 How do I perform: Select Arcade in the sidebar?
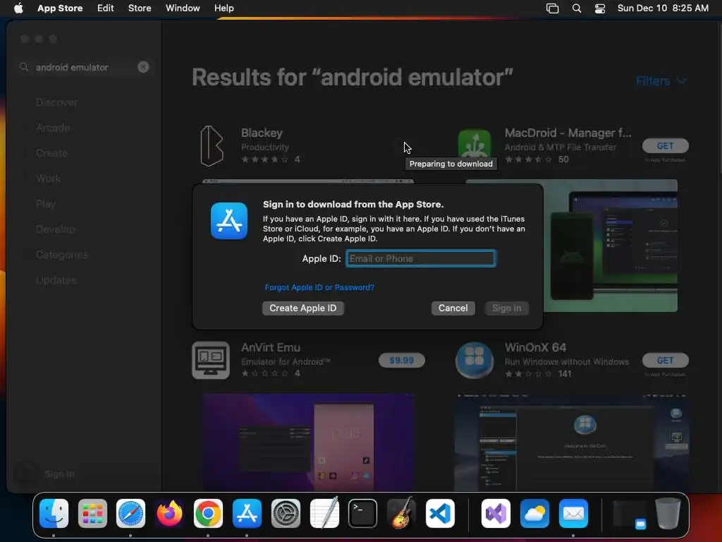(x=53, y=128)
